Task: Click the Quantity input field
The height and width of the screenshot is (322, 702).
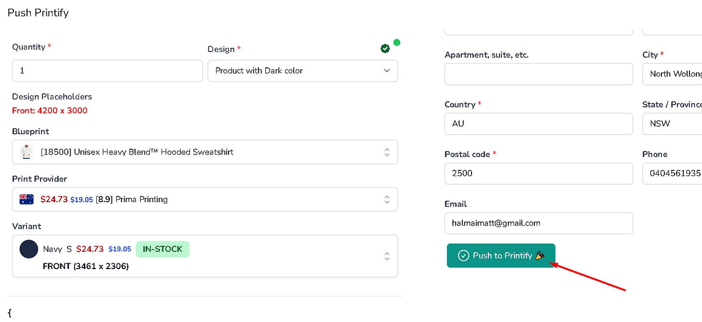Action: pos(108,71)
